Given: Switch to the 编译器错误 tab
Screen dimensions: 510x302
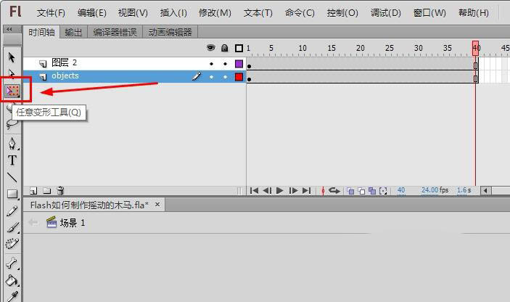Looking at the screenshot, I should click(x=115, y=32).
